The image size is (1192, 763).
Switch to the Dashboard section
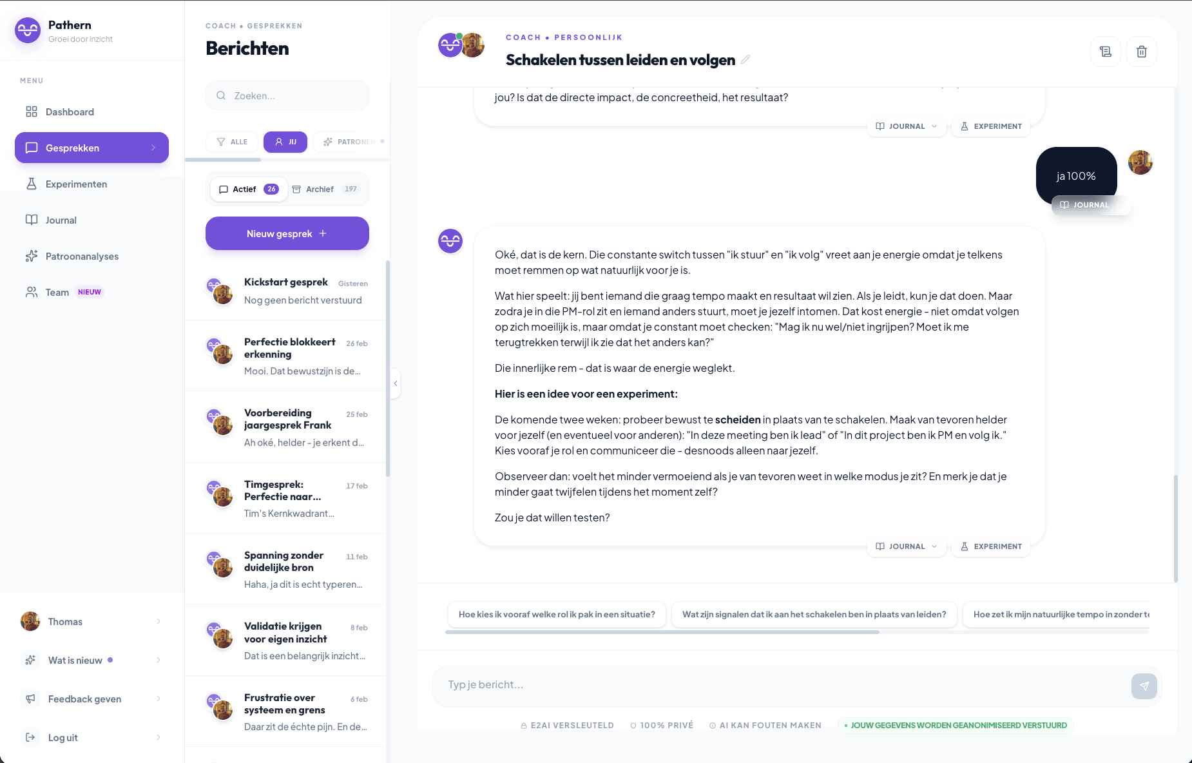pos(69,111)
